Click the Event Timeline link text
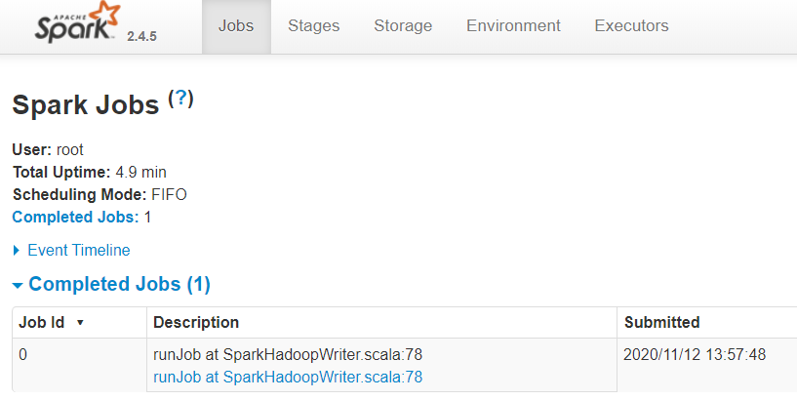The height and width of the screenshot is (400, 797). point(78,250)
